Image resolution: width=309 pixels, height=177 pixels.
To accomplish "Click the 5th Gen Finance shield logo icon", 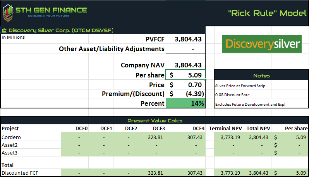I will 8,13.
